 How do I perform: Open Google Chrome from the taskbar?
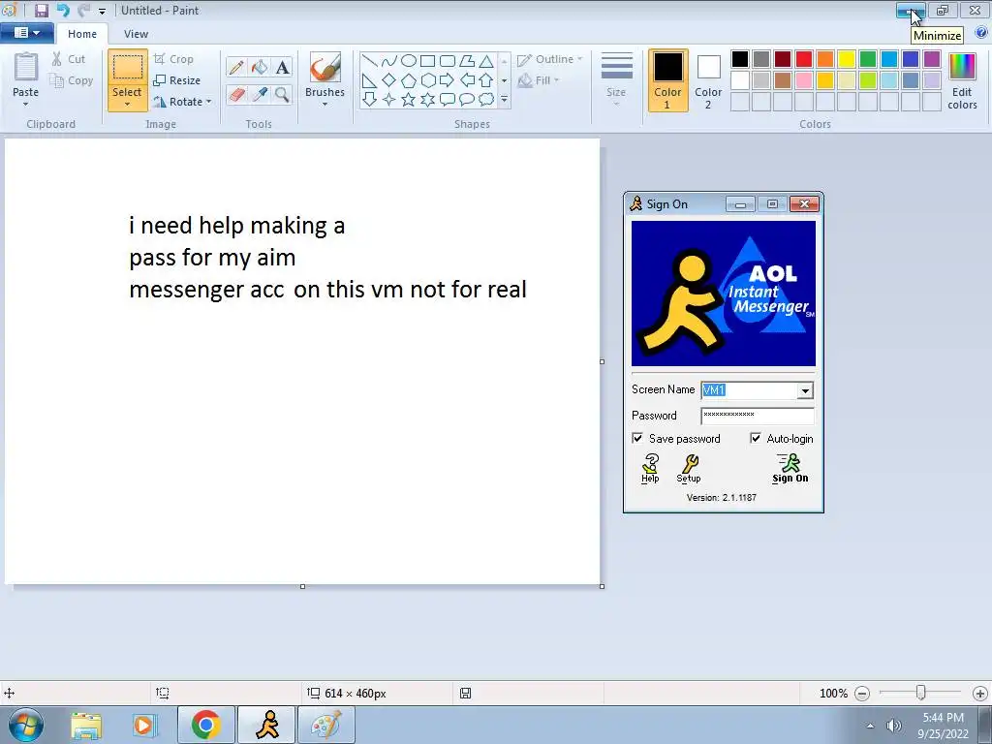206,725
